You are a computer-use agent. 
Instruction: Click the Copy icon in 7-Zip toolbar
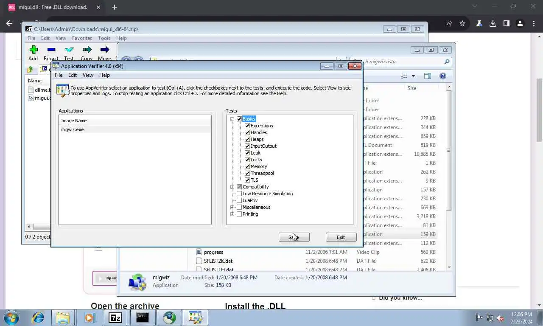pos(87,50)
